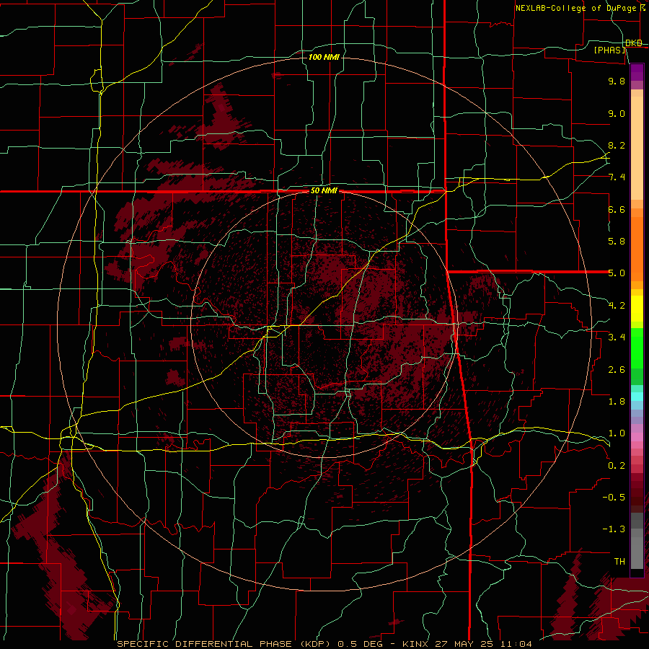The width and height of the screenshot is (649, 649).
Task: Click the 100 NMI range ring label
Action: tap(324, 57)
